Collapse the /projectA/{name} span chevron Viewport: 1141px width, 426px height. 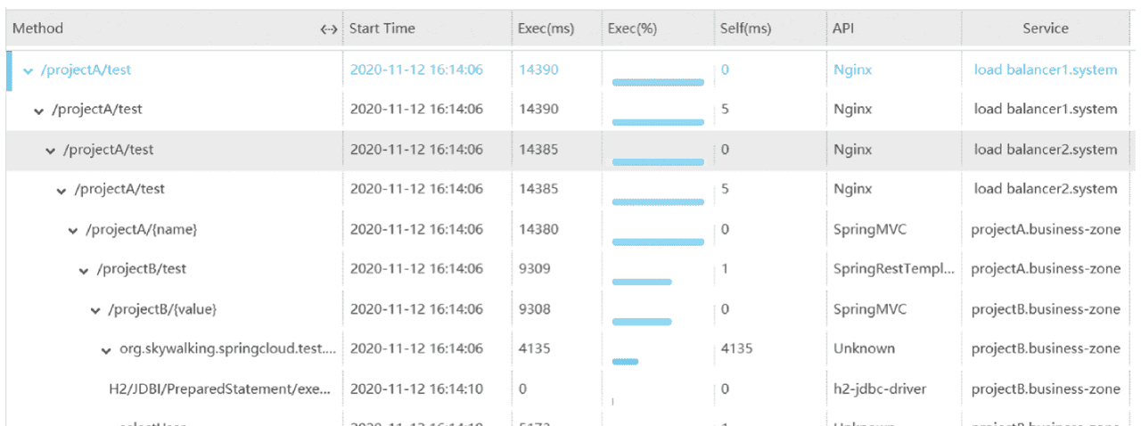(73, 231)
